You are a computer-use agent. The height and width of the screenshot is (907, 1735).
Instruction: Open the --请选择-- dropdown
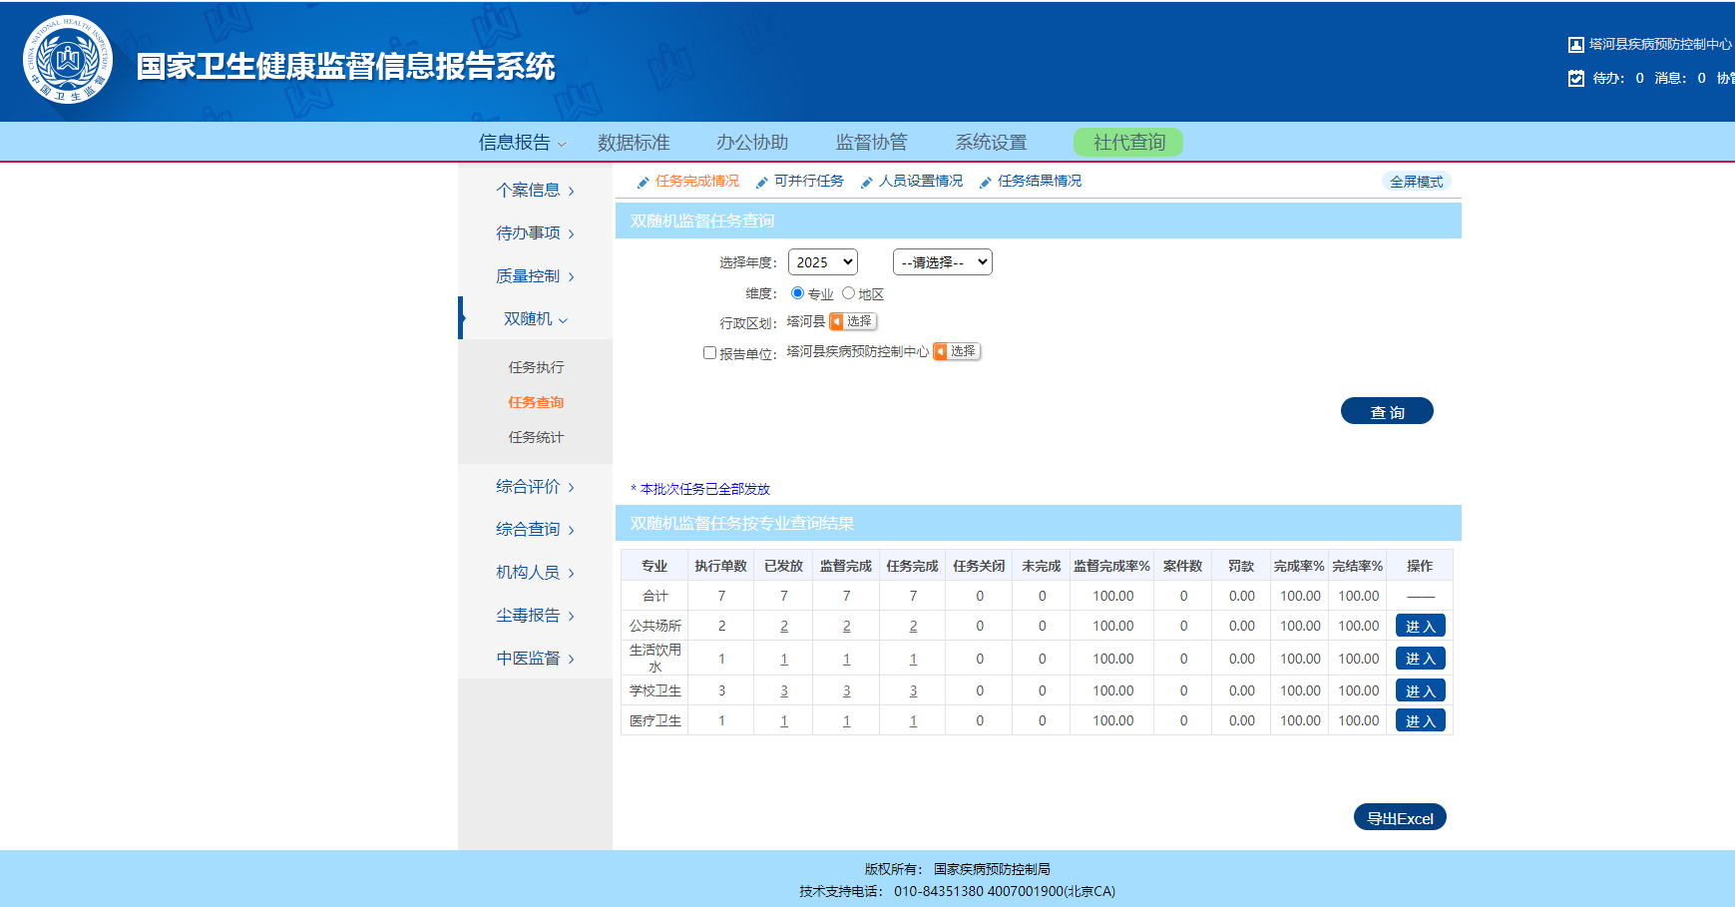(x=942, y=262)
